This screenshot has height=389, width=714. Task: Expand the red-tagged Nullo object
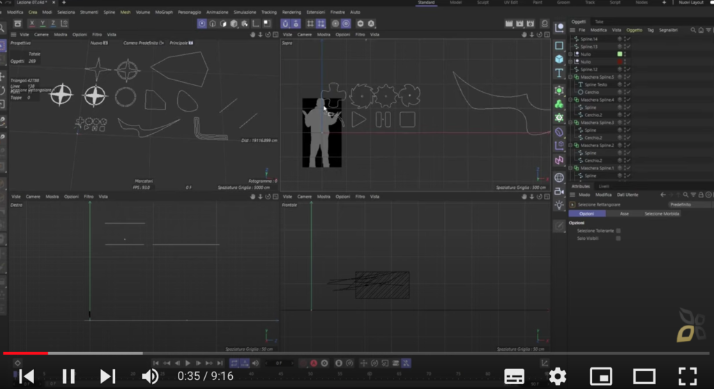pos(570,61)
